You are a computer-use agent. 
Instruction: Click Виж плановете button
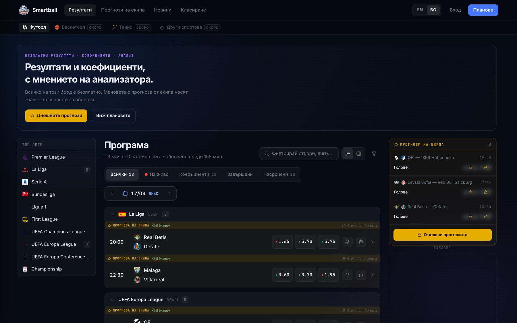113,116
